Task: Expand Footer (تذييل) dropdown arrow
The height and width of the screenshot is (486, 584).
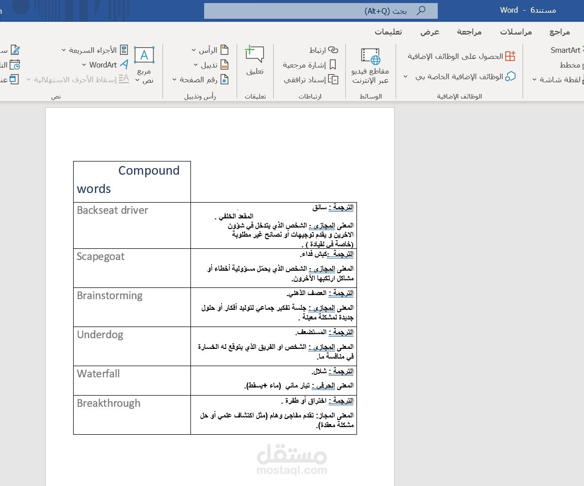Action: point(196,65)
